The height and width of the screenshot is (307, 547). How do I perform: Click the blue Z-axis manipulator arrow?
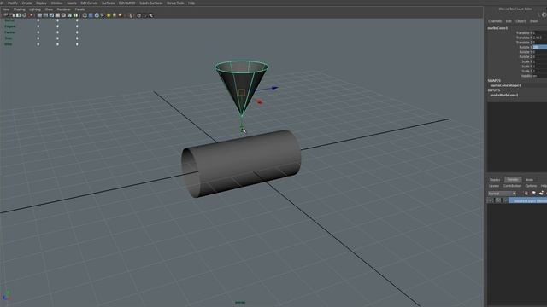(275, 88)
